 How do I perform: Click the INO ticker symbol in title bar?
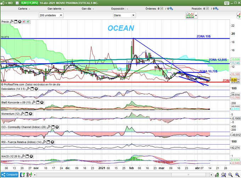[x=10, y=3]
